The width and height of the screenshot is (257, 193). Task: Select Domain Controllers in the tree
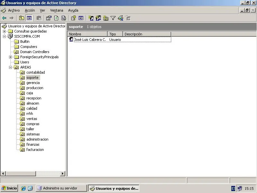pos(35,52)
